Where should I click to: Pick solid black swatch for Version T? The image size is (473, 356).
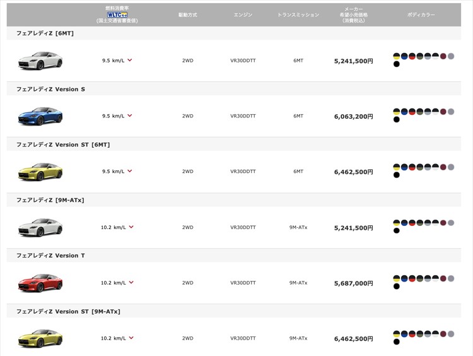(x=397, y=286)
